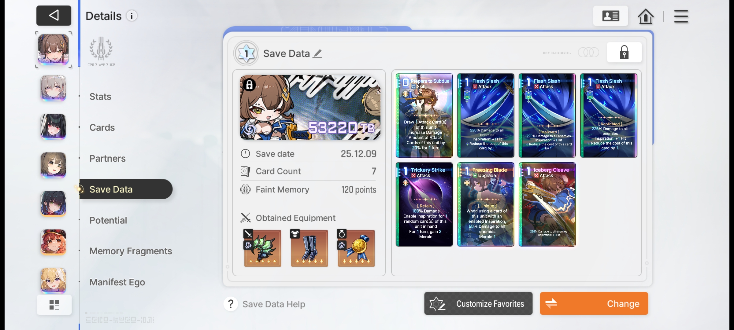View the Iceberg Cleave card
734x330 pixels.
coord(547,204)
